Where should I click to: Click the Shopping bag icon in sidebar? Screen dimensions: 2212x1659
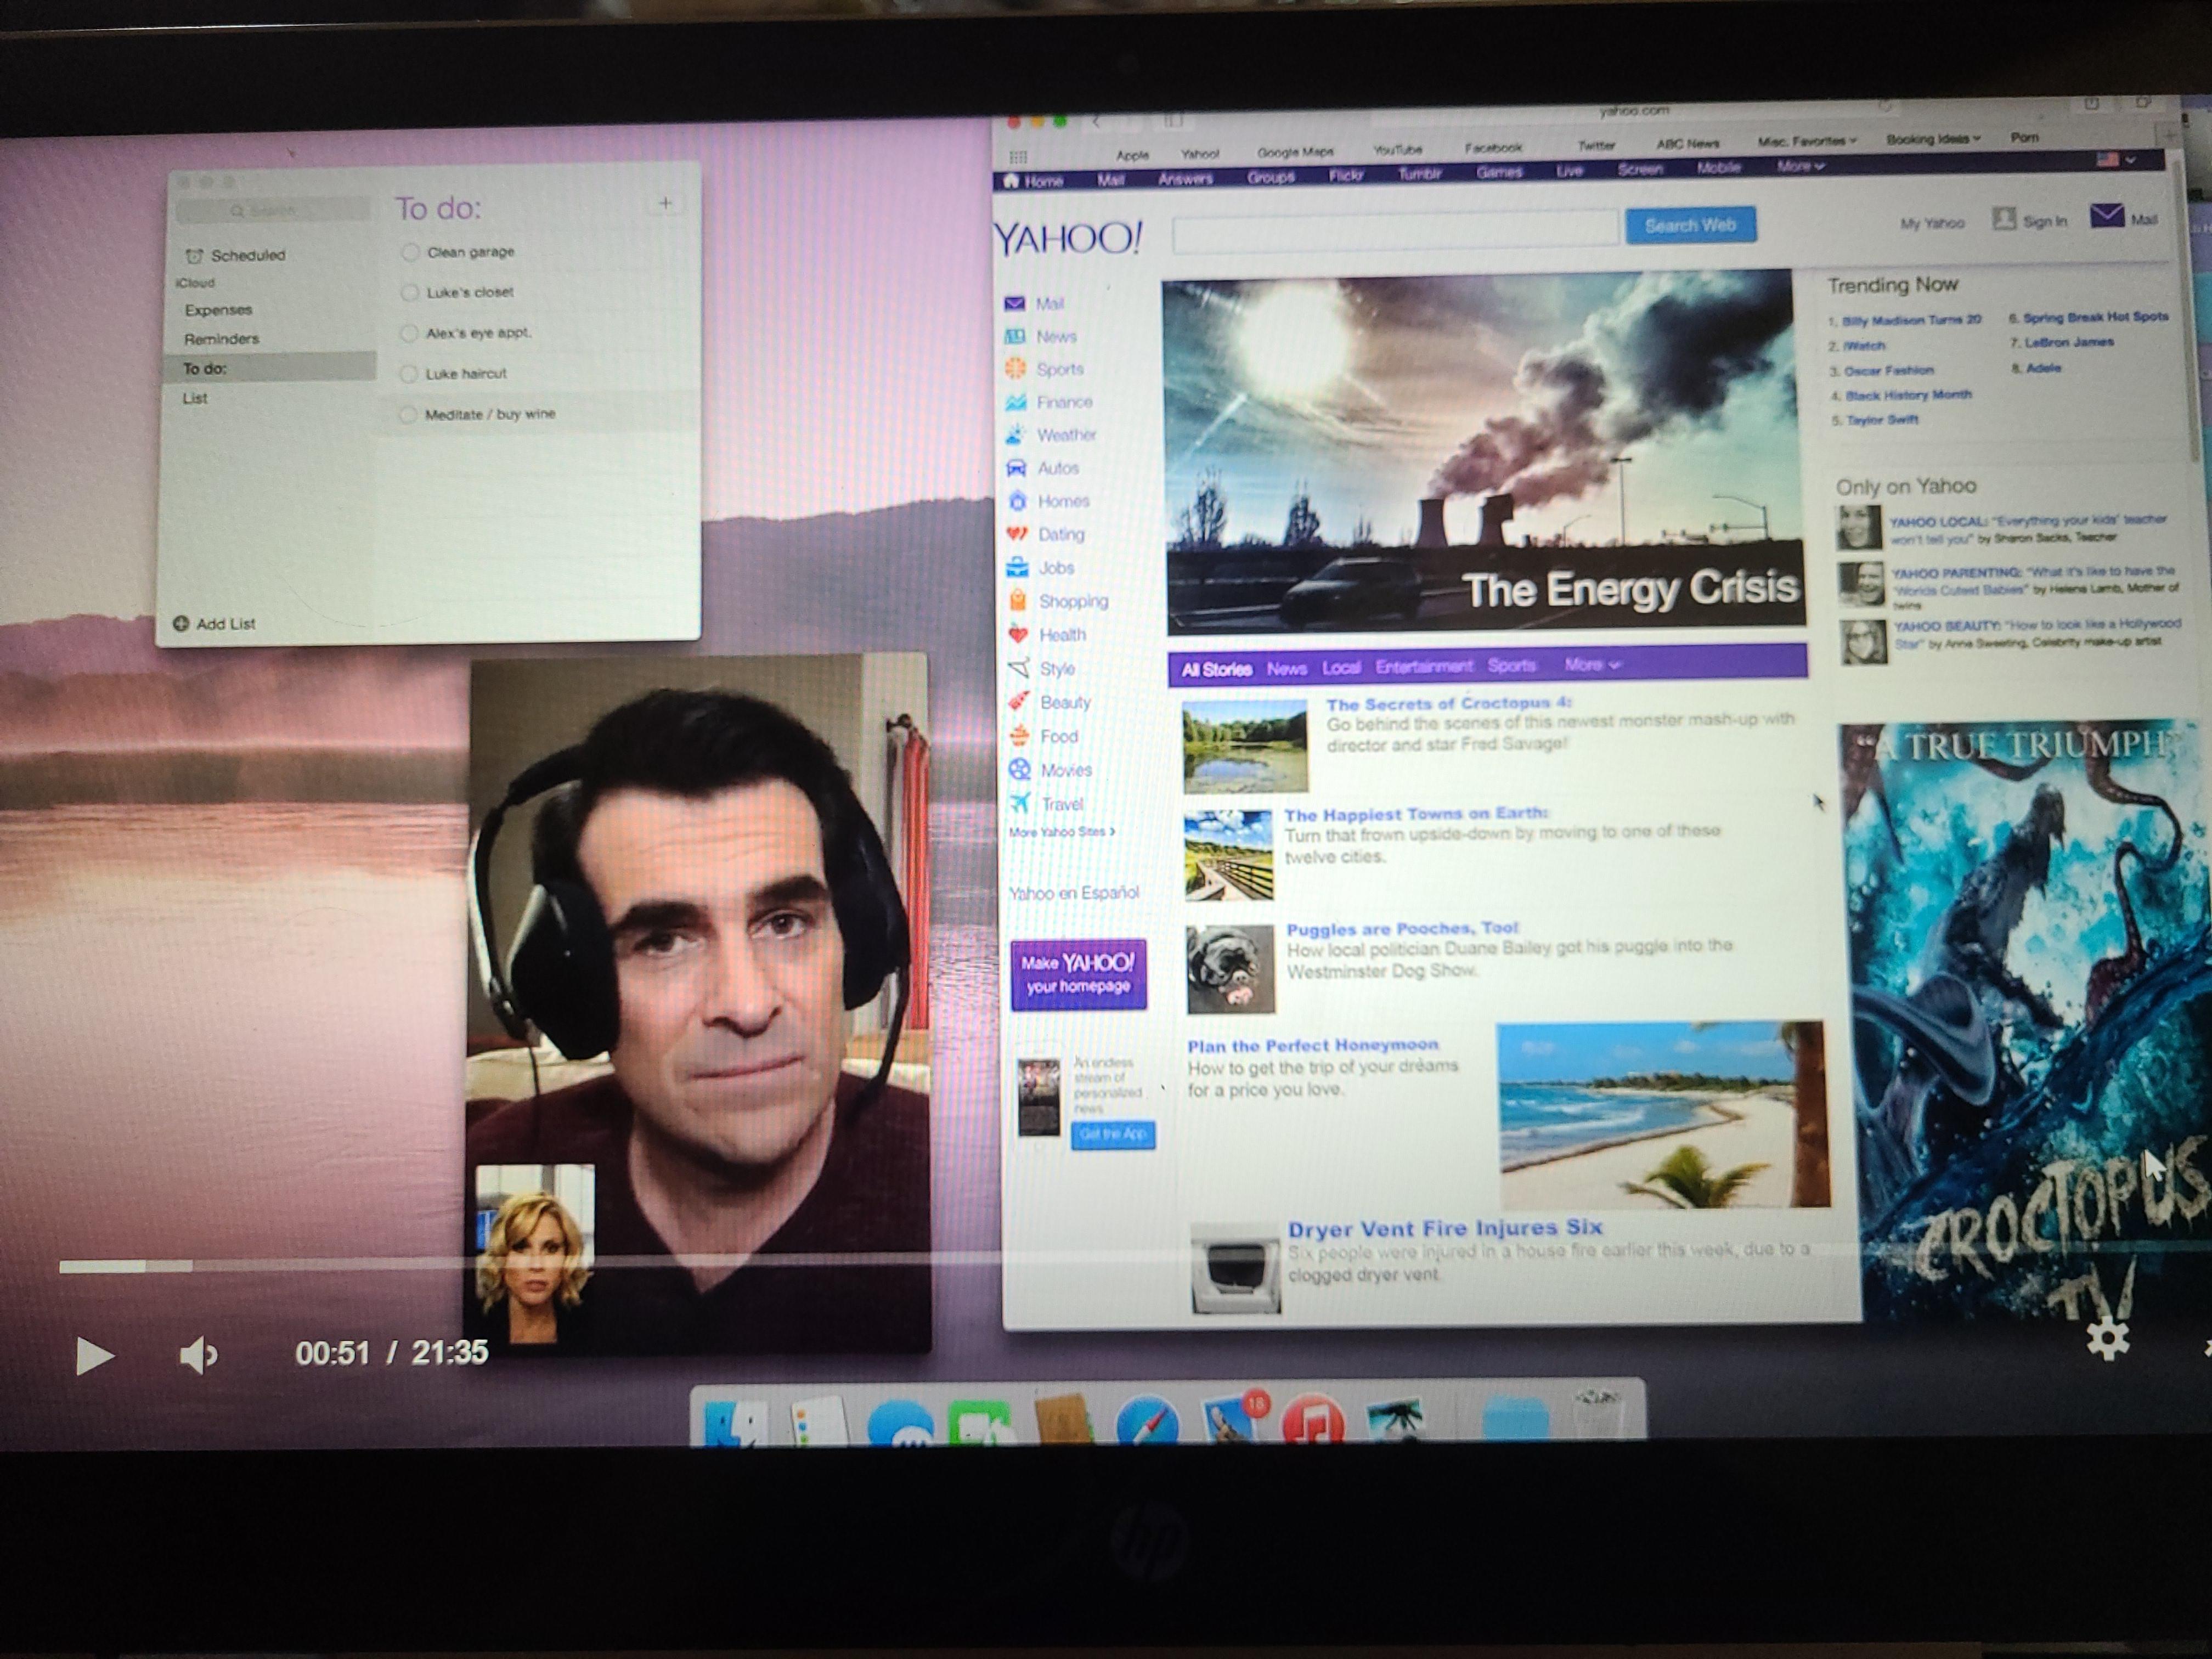coord(1017,601)
